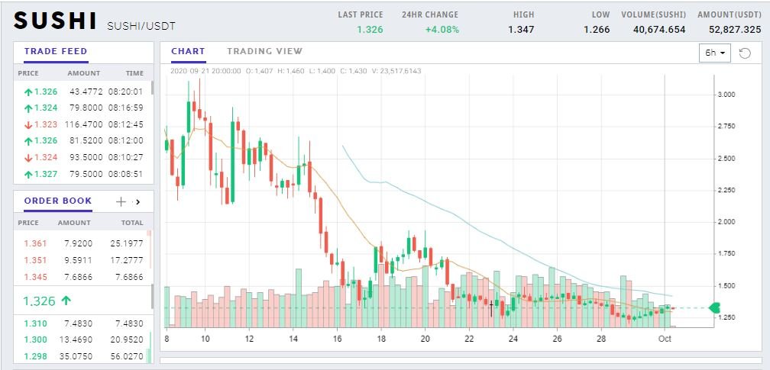The height and width of the screenshot is (370, 770).
Task: Open the Trade Feed tab
Action: click(56, 51)
